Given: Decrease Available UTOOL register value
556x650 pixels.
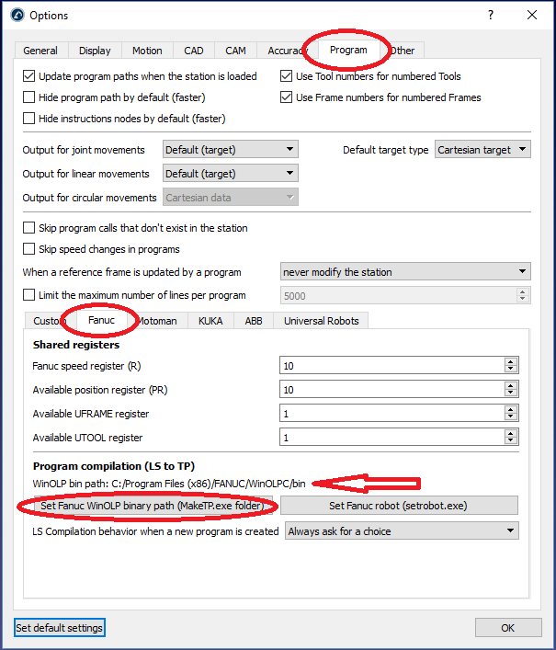Looking at the screenshot, I should (x=511, y=441).
